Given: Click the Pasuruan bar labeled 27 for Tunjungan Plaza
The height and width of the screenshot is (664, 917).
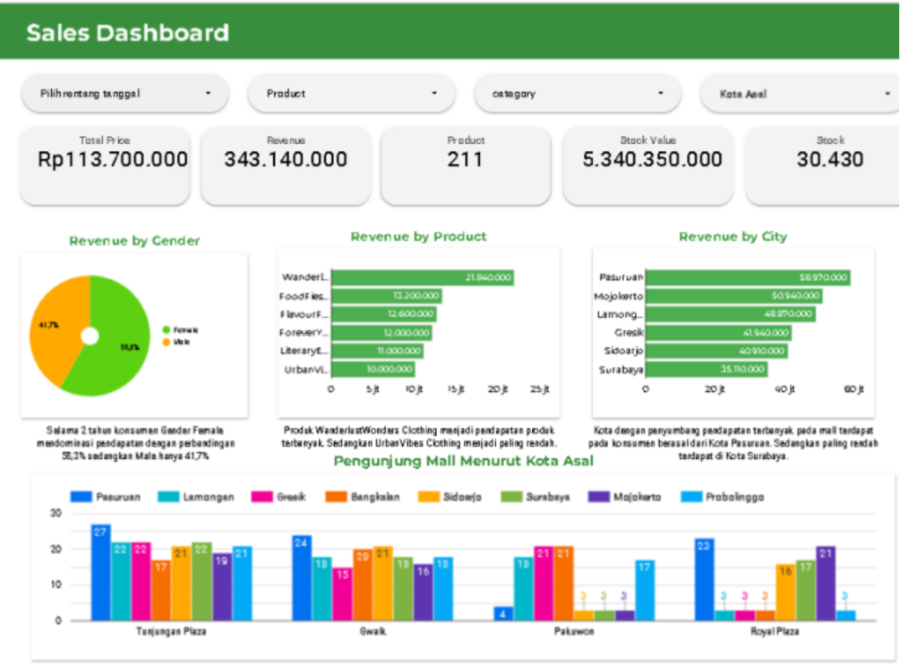Looking at the screenshot, I should click(100, 573).
